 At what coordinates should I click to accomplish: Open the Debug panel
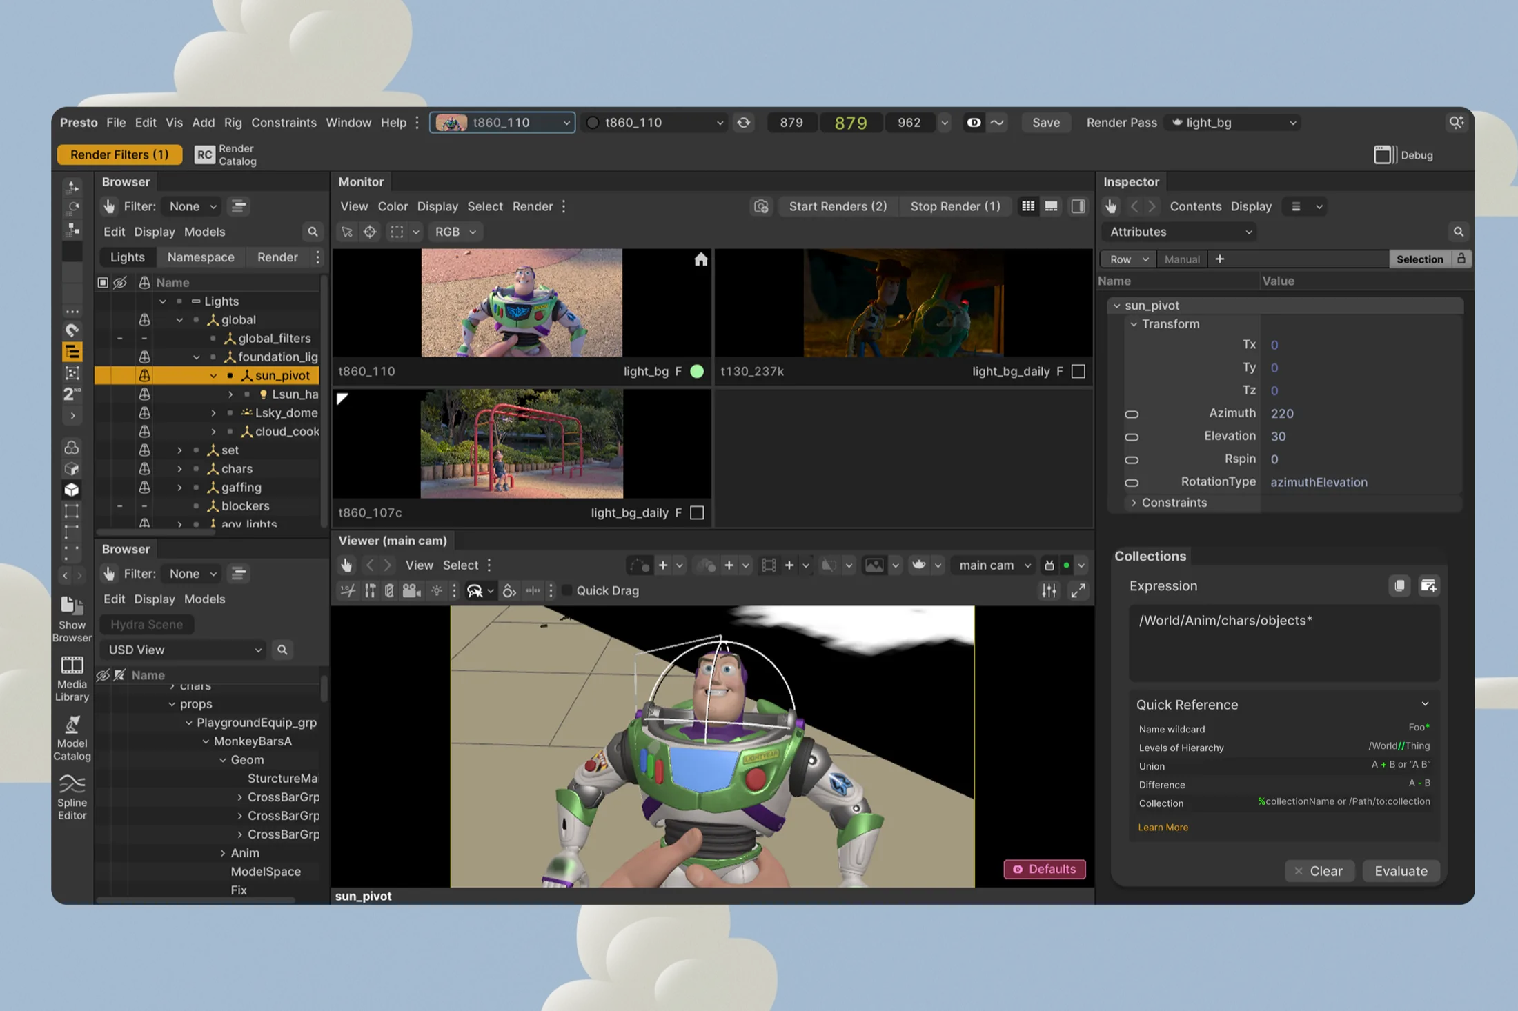[1403, 155]
